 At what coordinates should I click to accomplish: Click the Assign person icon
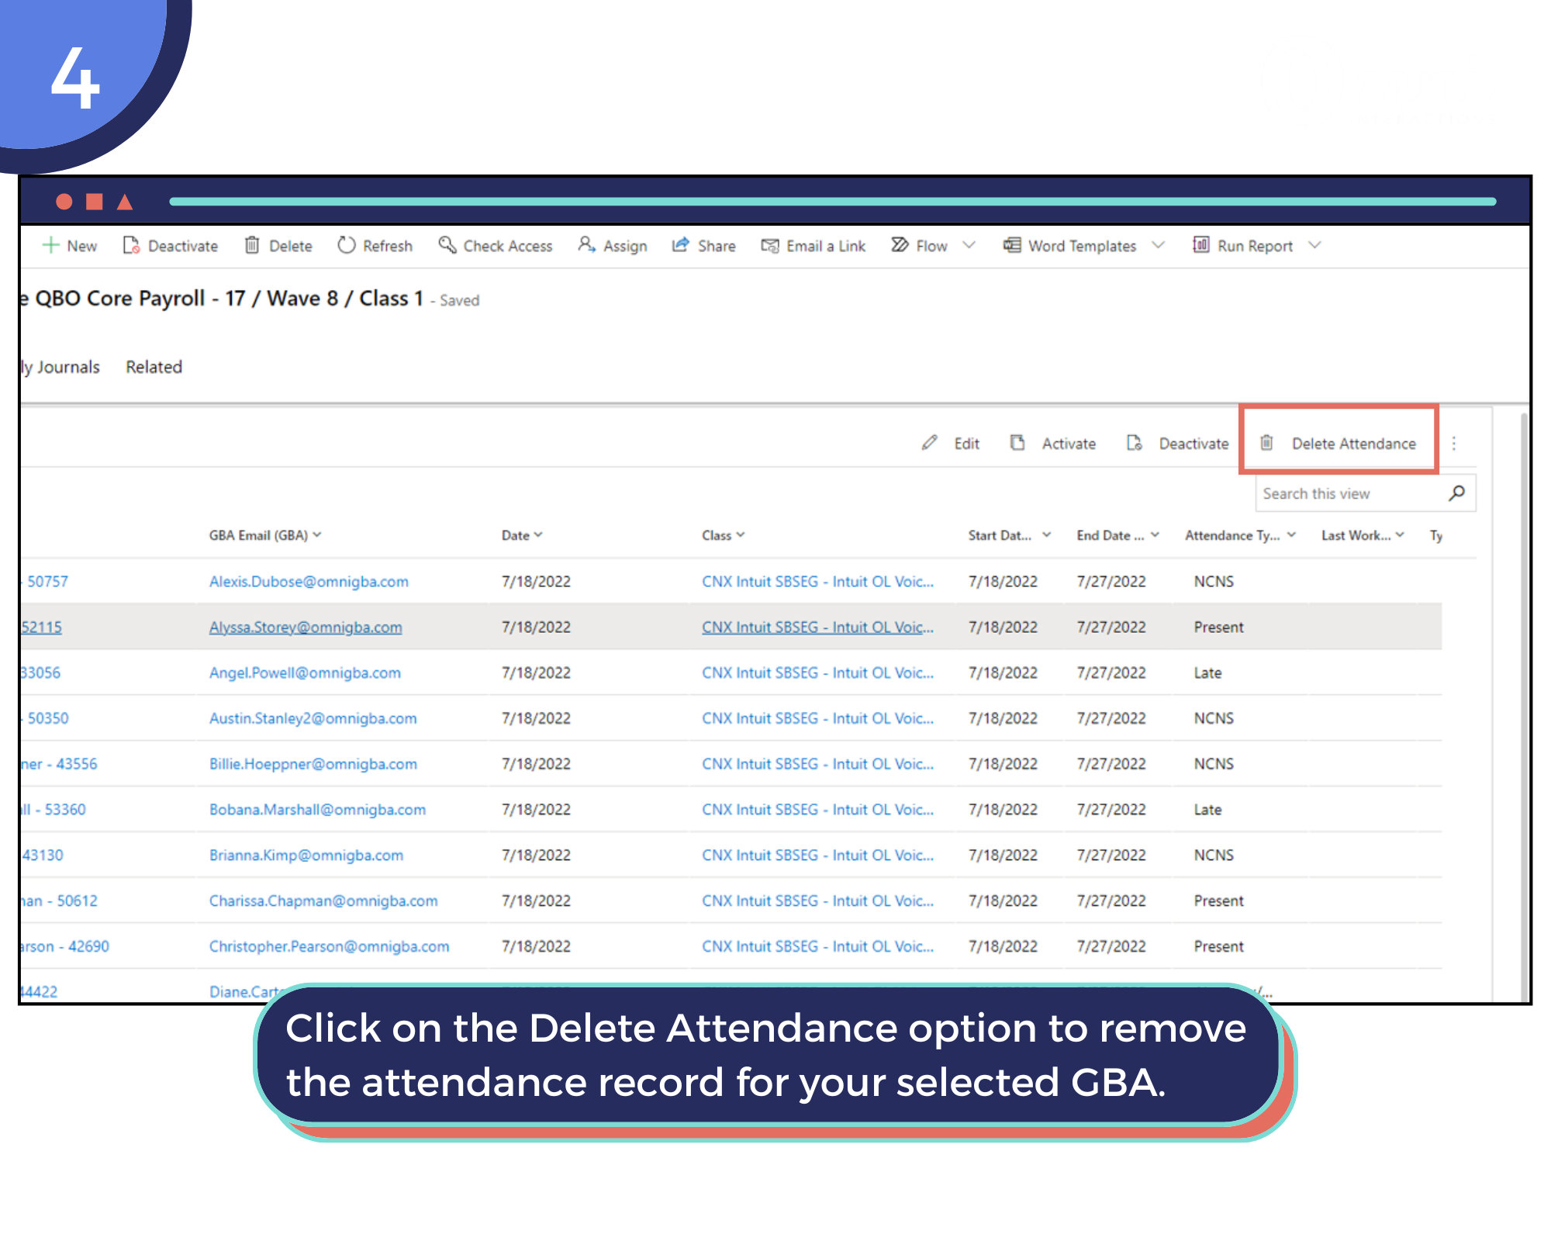tap(586, 245)
